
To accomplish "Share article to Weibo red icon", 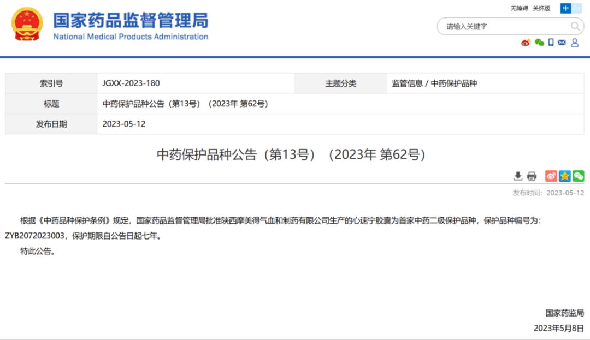I will point(551,176).
